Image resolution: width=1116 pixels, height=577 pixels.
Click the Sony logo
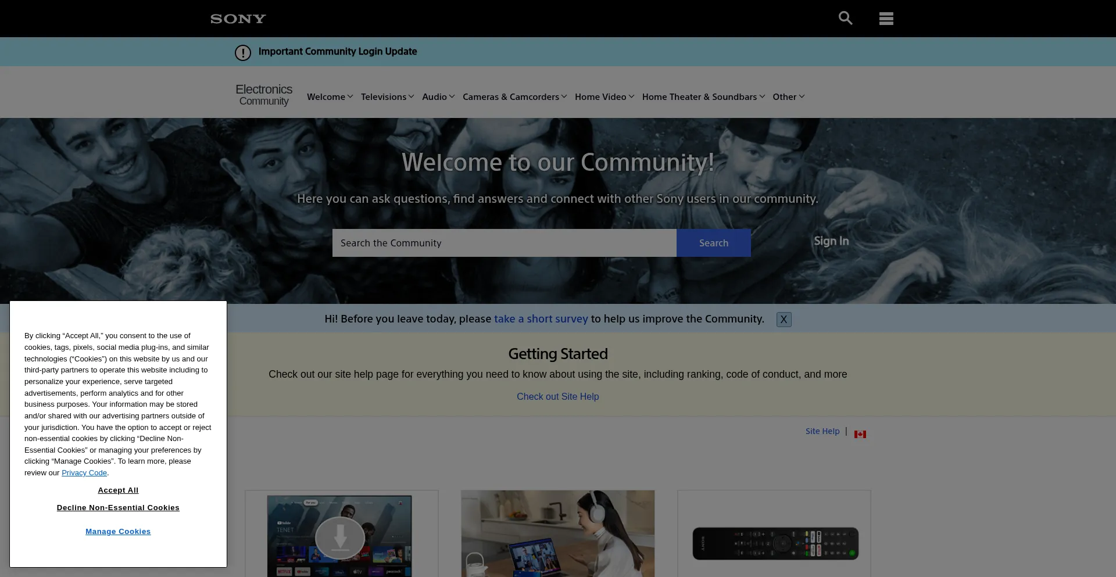tap(238, 19)
